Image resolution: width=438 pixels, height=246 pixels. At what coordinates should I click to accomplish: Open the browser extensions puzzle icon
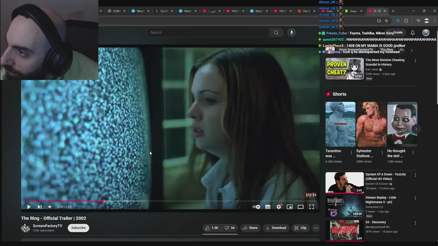click(x=406, y=21)
